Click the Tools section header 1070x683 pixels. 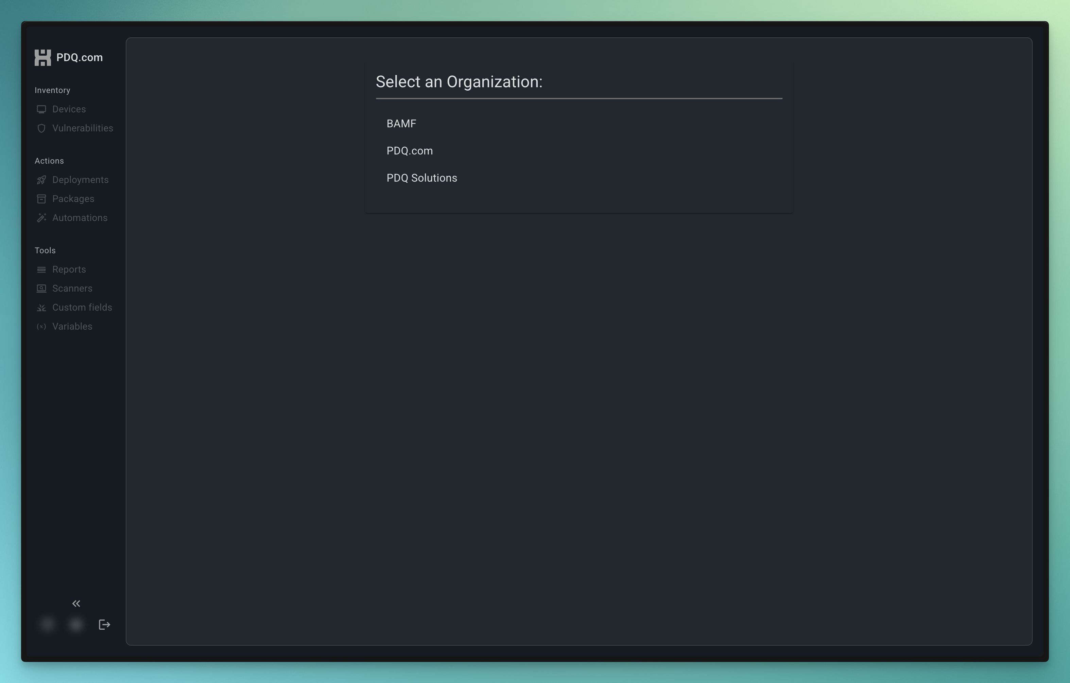[x=45, y=251]
